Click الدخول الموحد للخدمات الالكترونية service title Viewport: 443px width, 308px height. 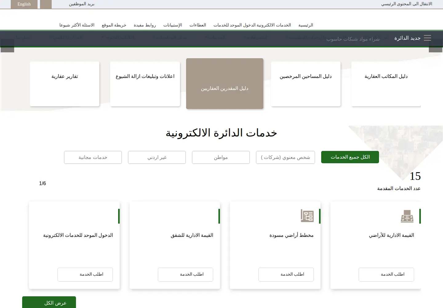point(78,235)
